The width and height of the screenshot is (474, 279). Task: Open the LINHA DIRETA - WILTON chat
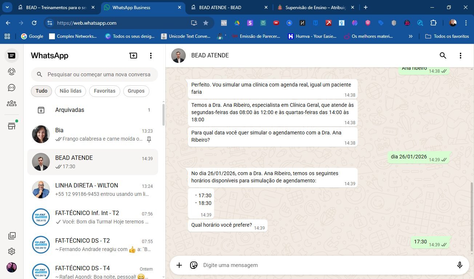coord(93,190)
